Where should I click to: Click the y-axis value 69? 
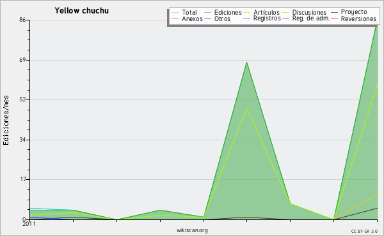tap(22, 60)
